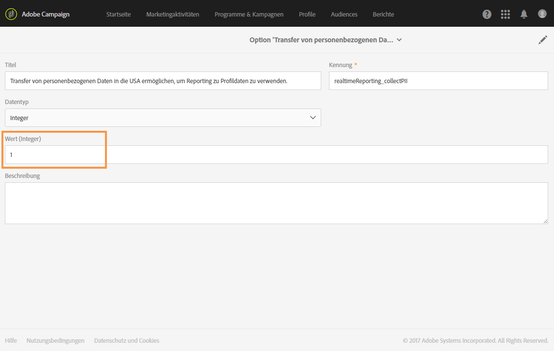Open the Berichte menu
Viewport: 554px width, 351px height.
point(383,15)
